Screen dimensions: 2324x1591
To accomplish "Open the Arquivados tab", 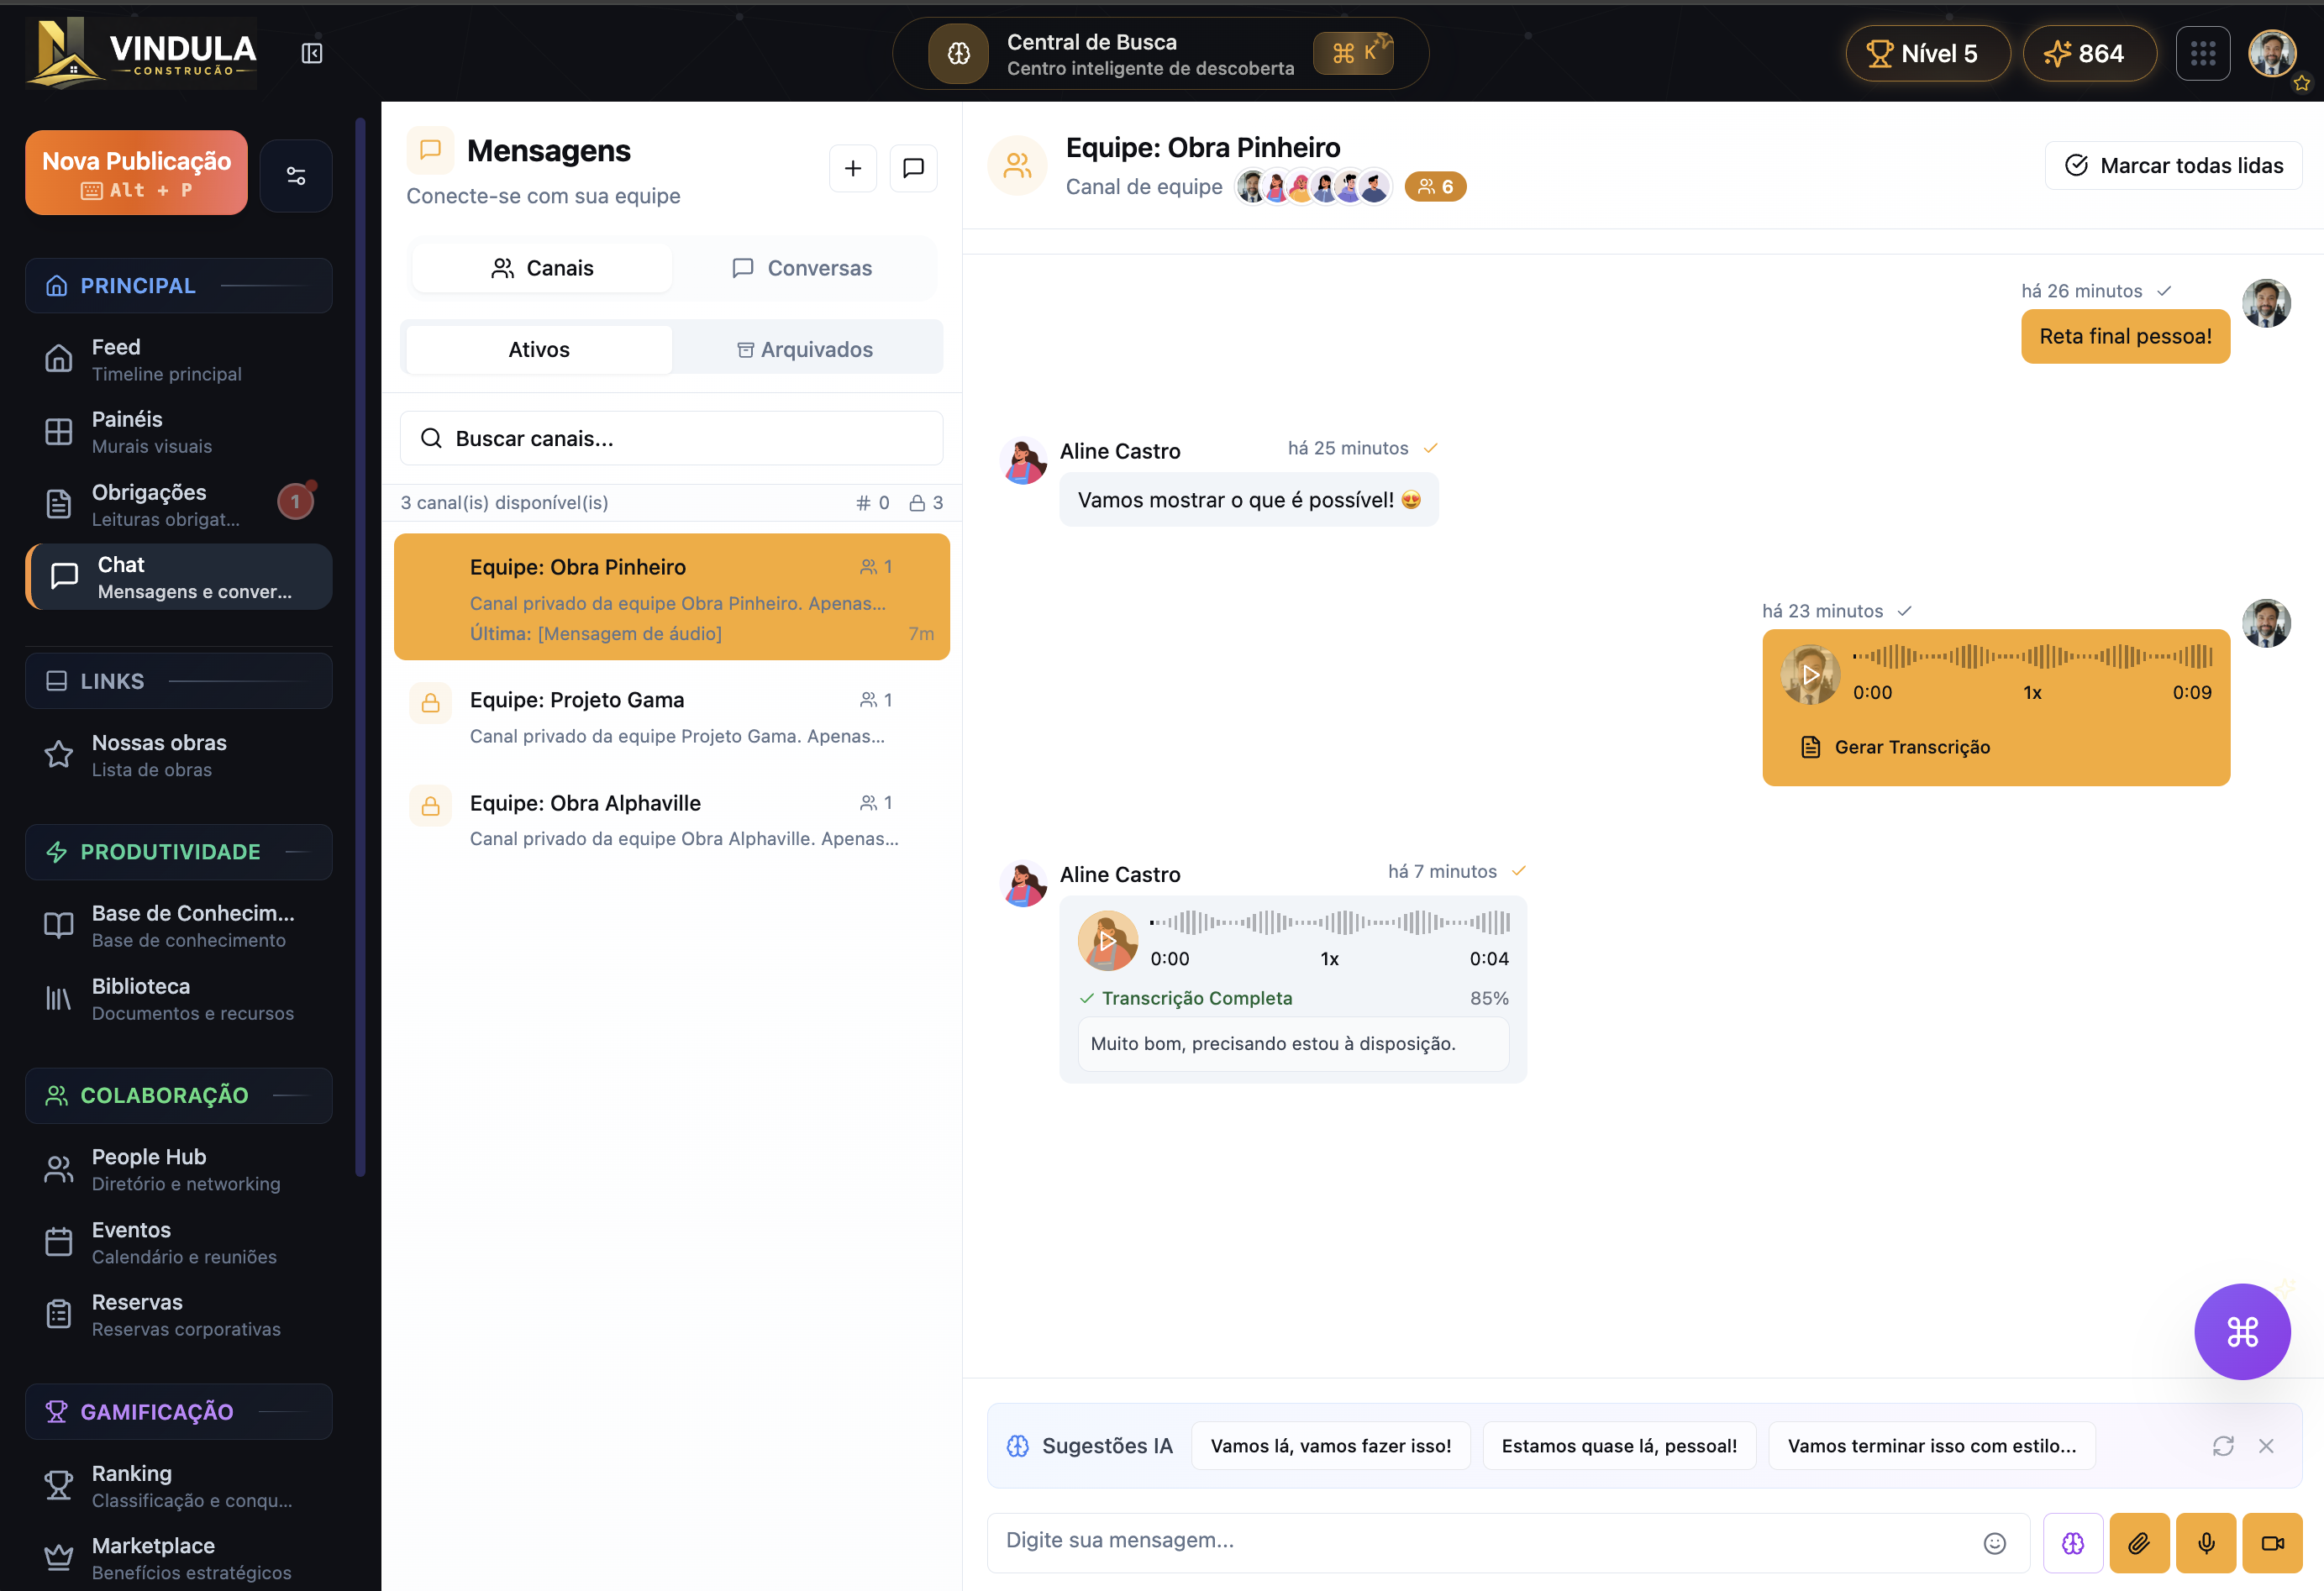I will click(807, 348).
